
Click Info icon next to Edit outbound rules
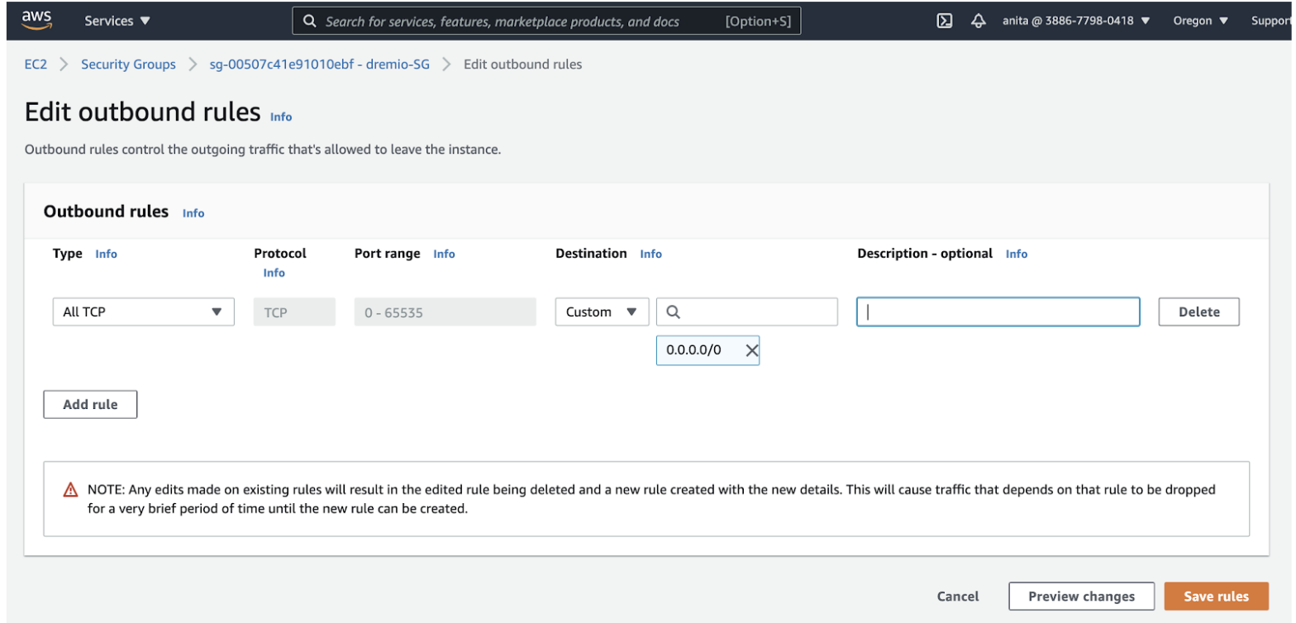point(281,117)
